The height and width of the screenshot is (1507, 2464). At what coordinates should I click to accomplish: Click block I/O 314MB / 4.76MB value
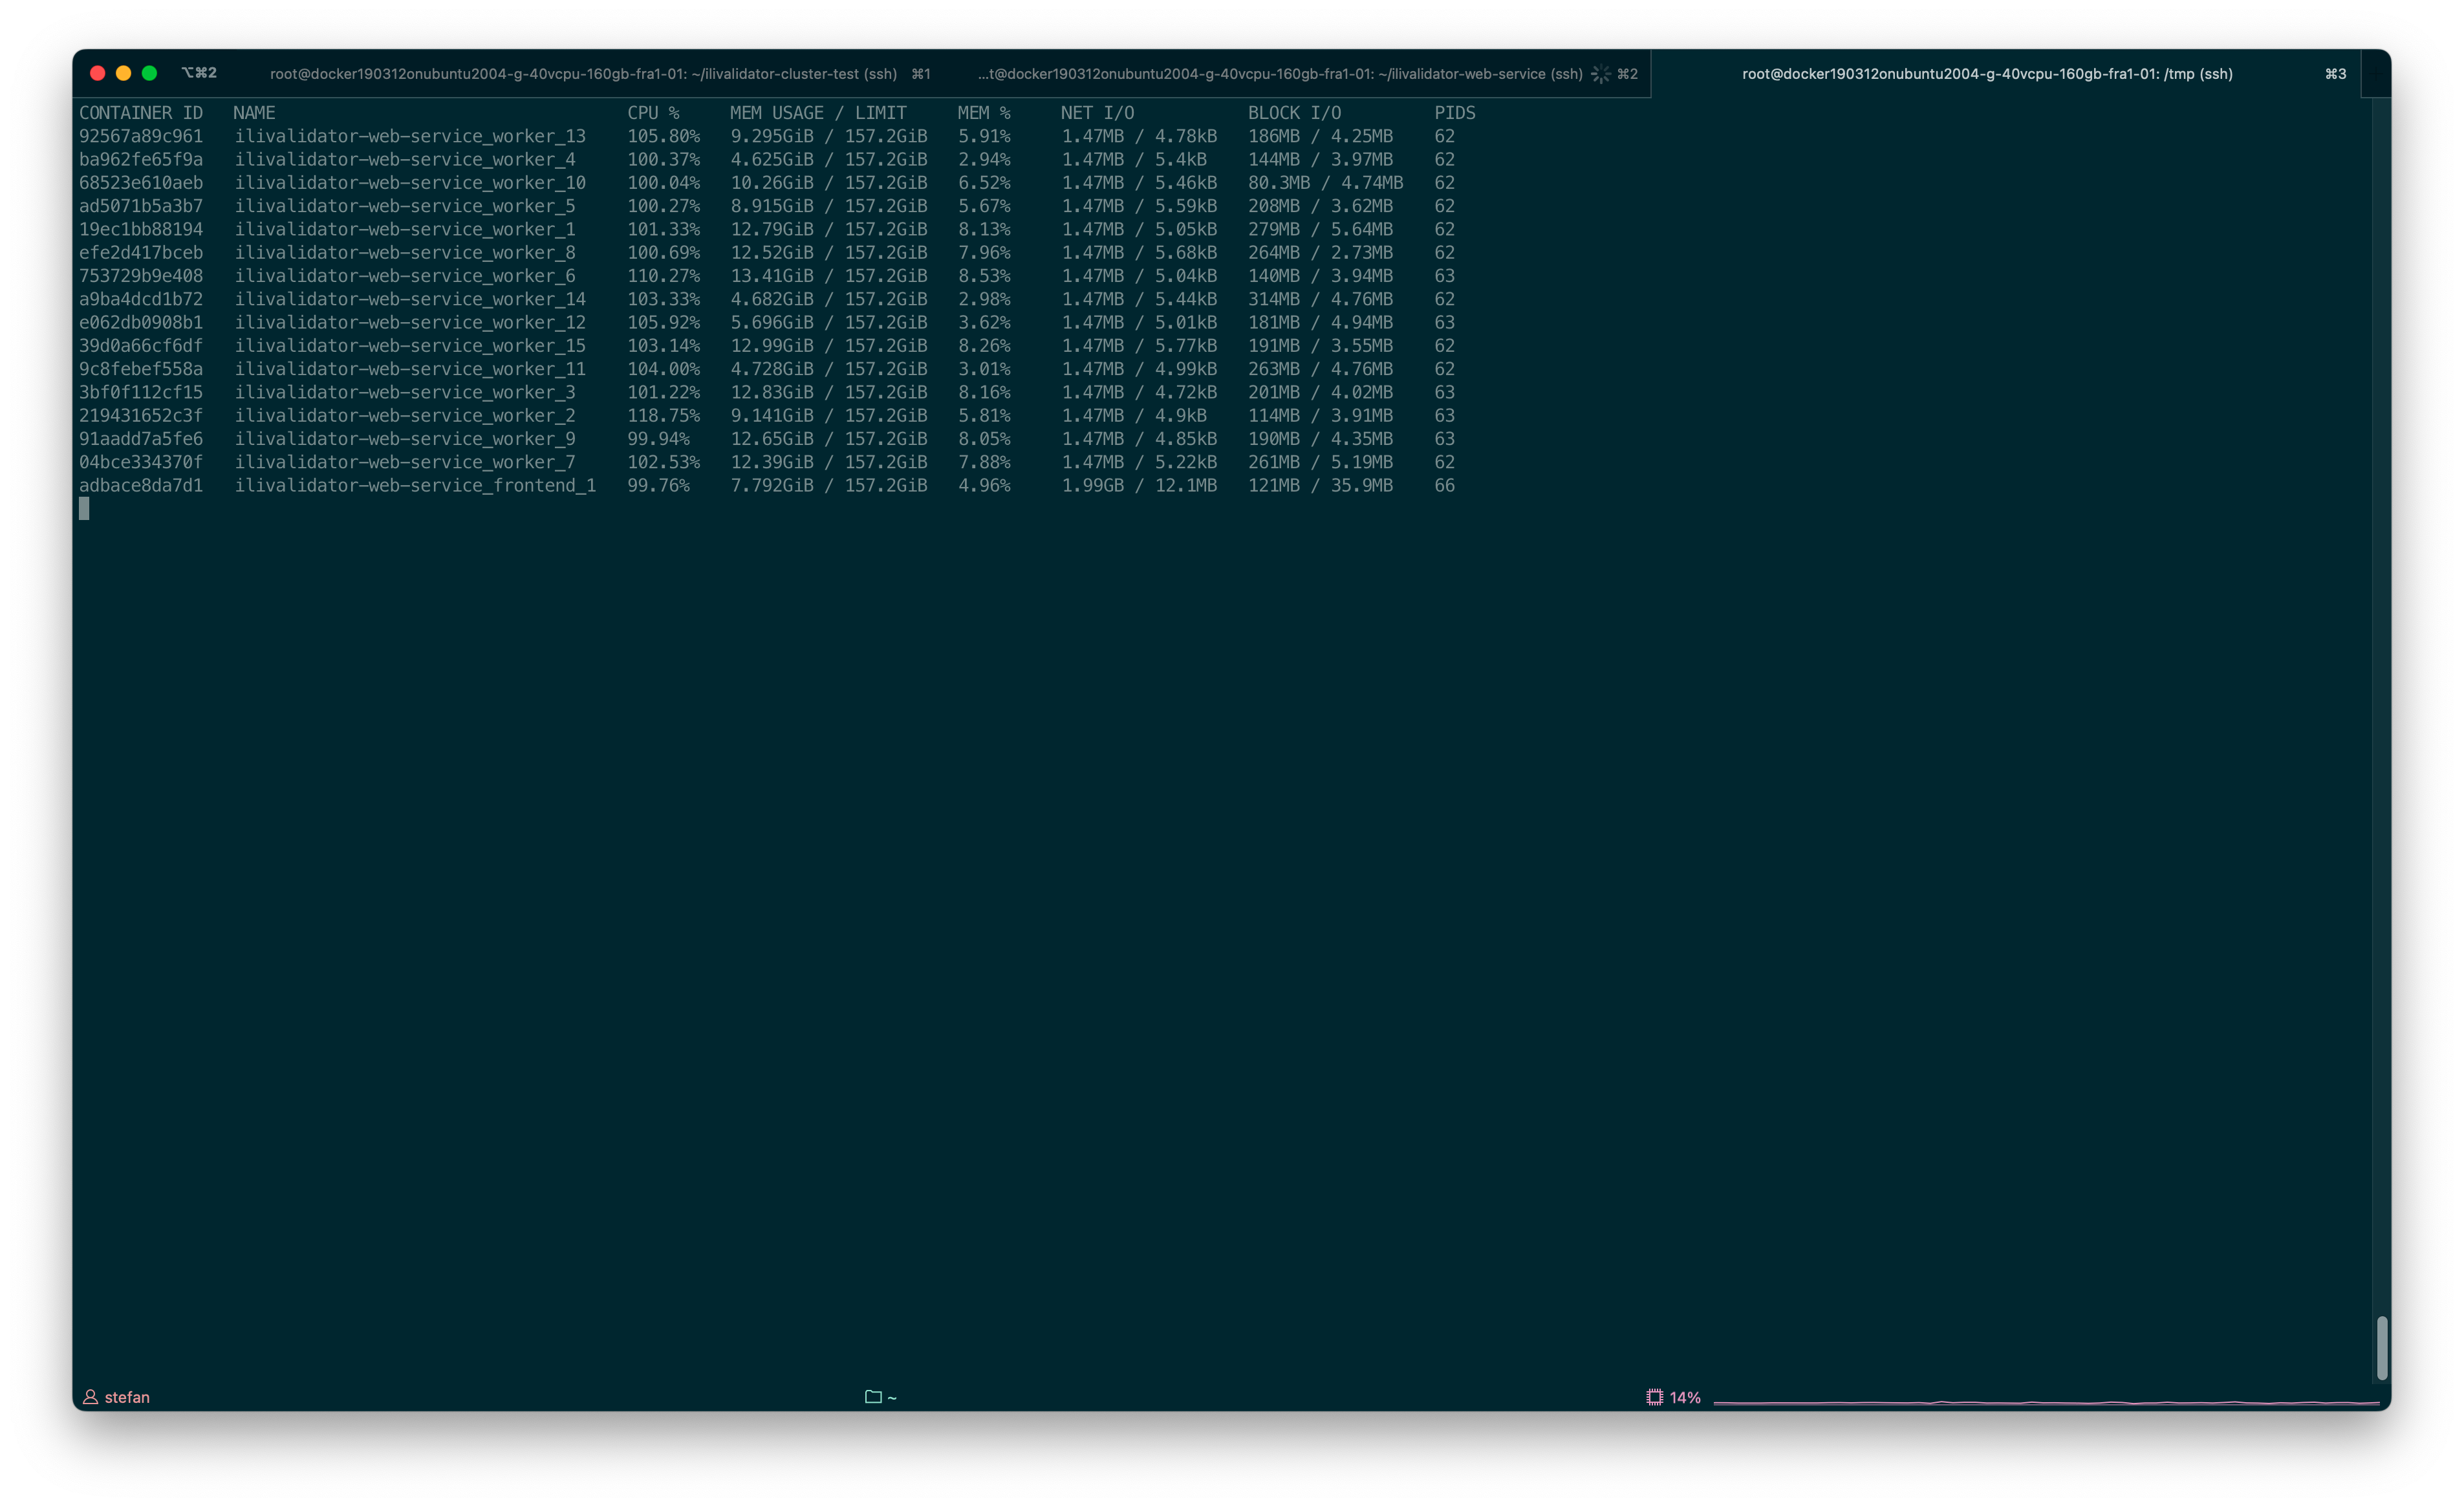1320,299
